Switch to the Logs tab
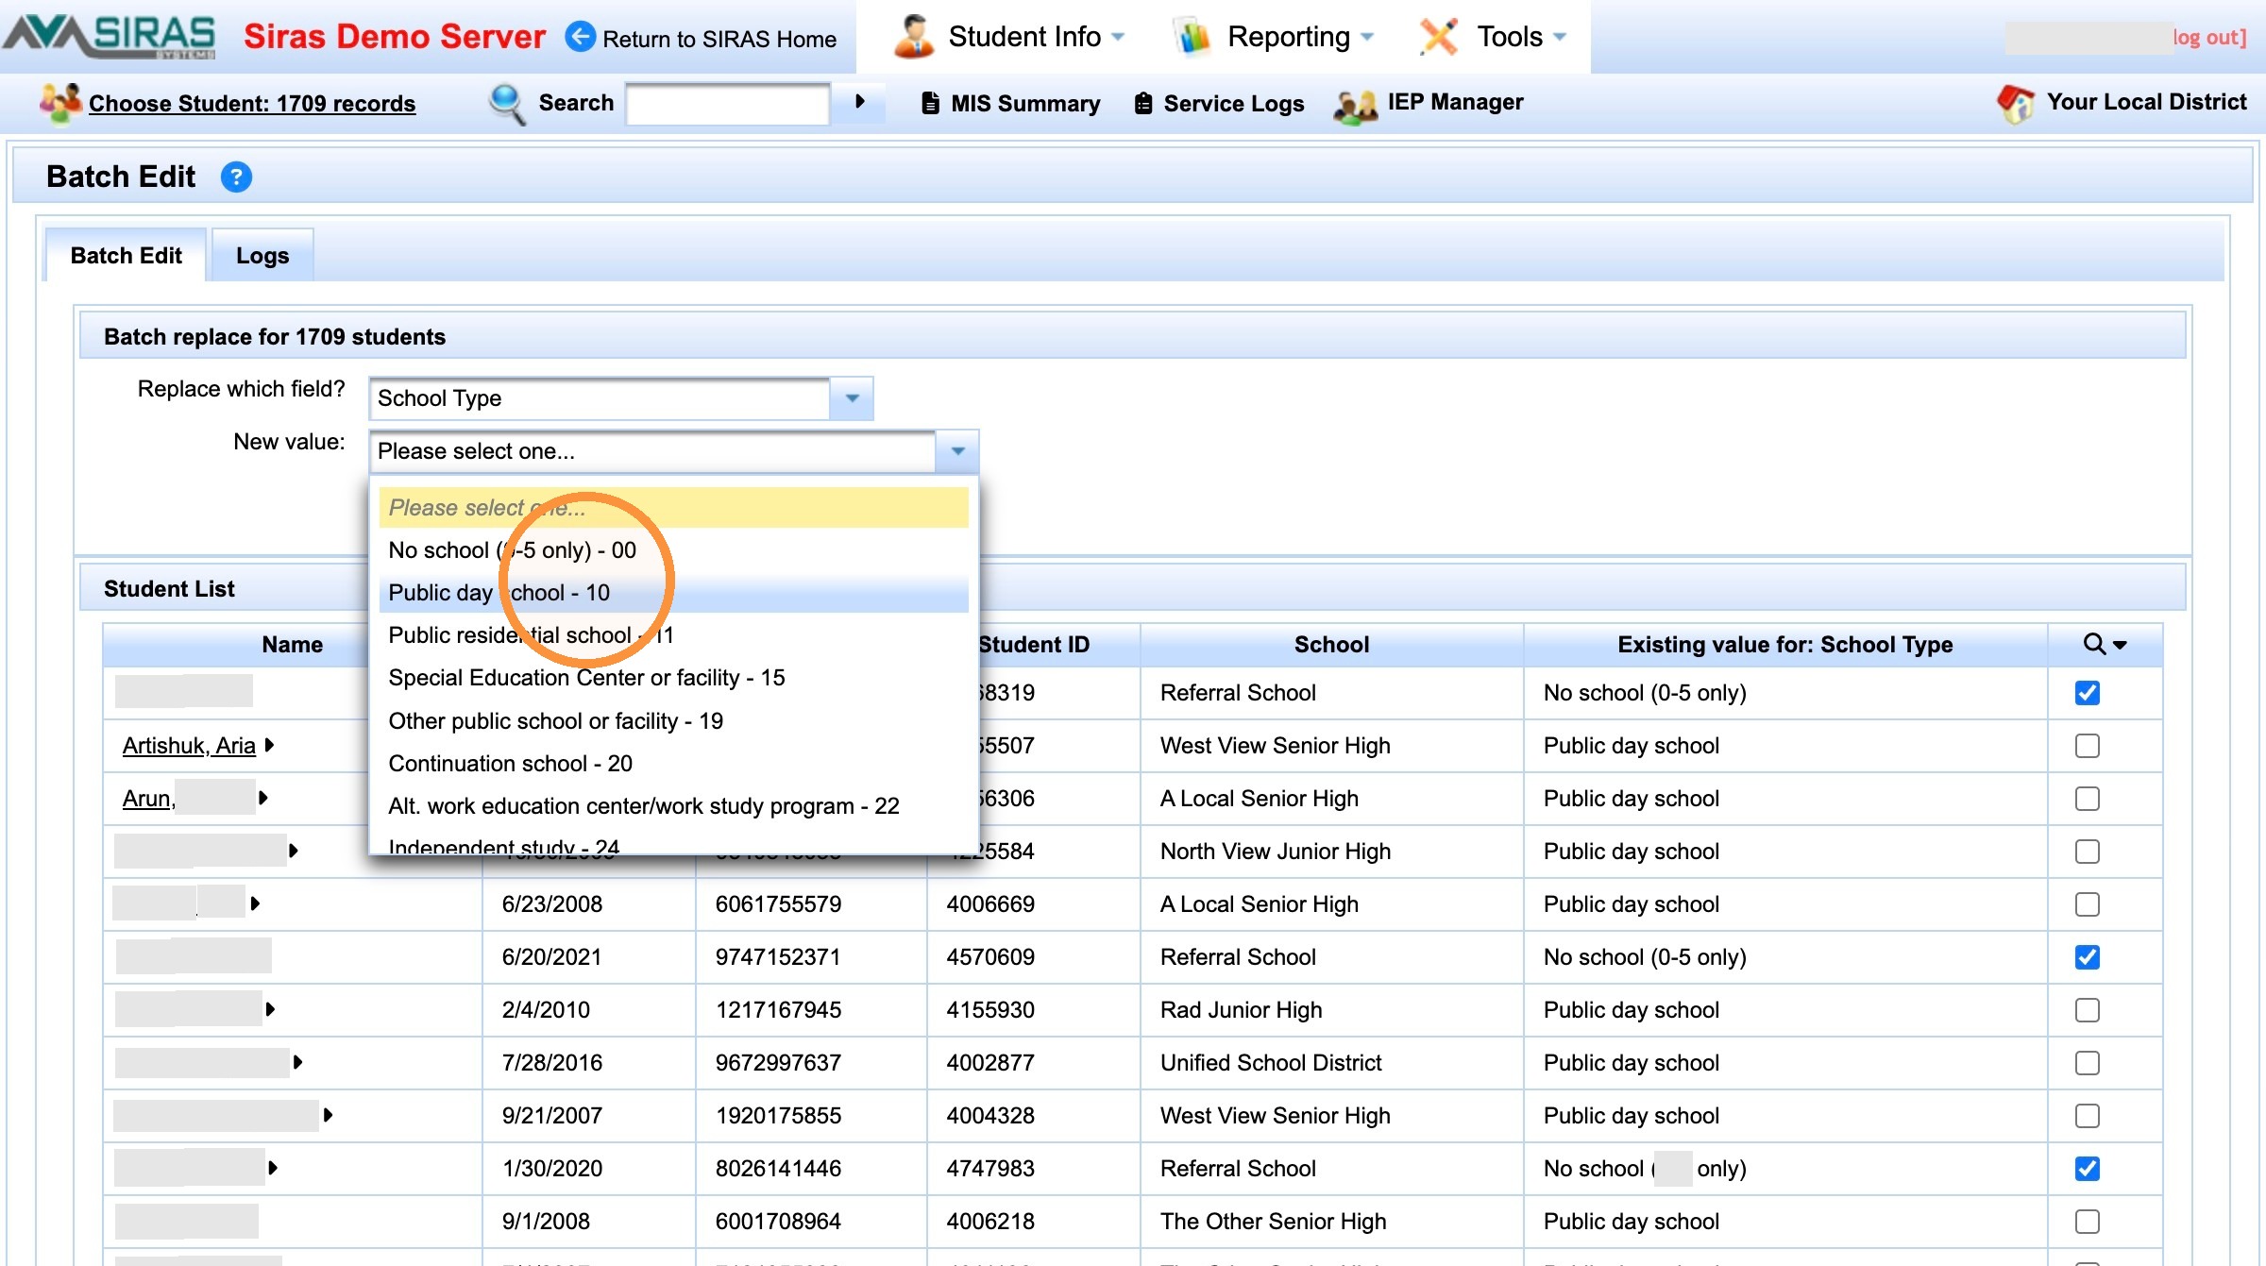Screen dimensions: 2266x1266 click(262, 255)
